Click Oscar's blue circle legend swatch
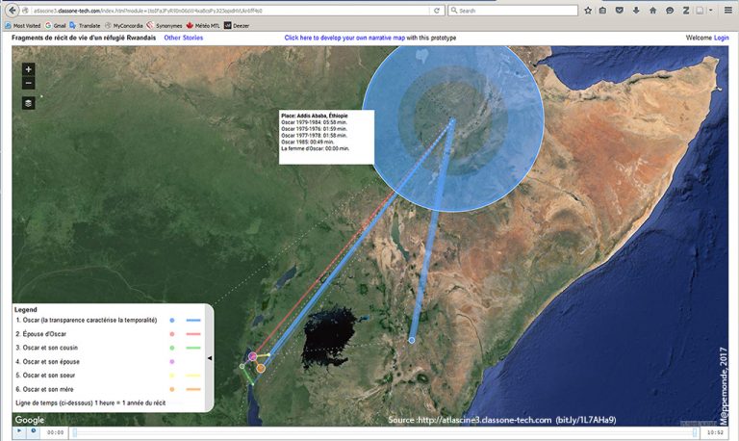 pos(171,320)
